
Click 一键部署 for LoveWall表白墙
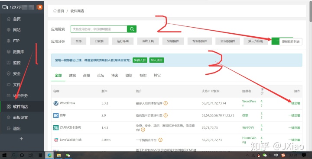pyautogui.click(x=294, y=140)
